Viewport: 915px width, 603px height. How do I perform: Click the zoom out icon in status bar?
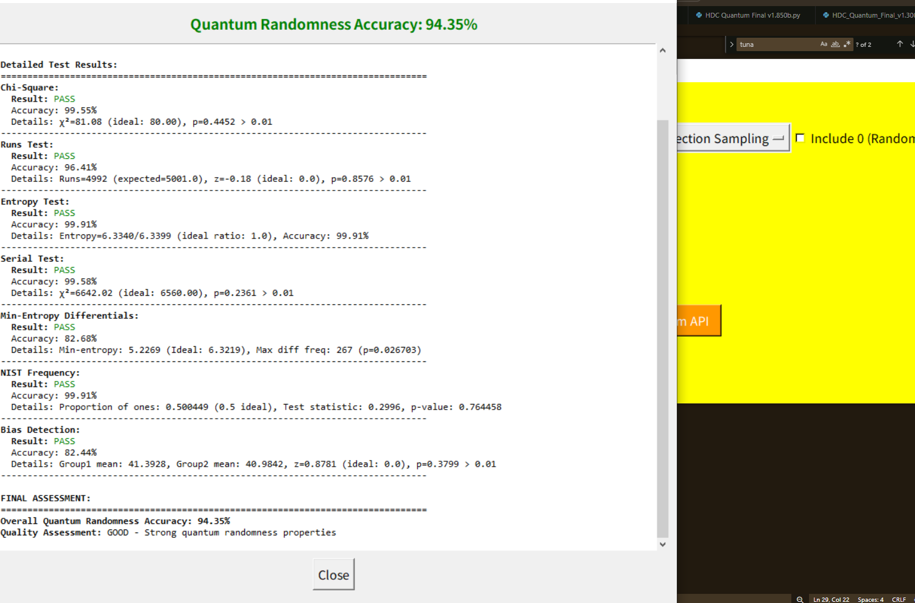pyautogui.click(x=800, y=599)
